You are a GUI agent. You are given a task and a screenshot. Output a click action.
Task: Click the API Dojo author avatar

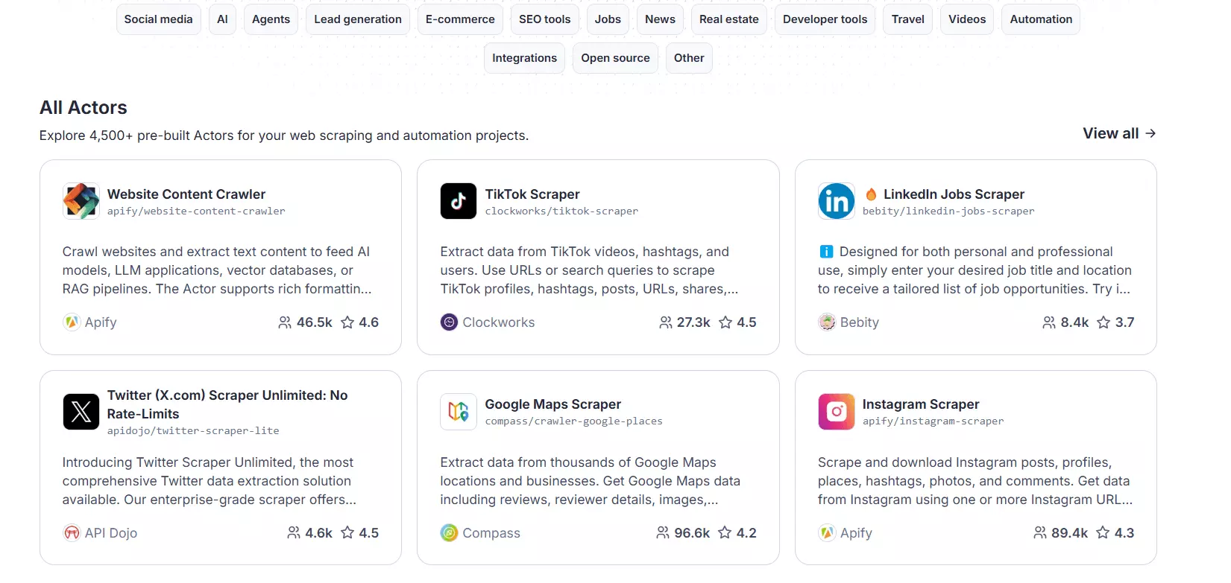click(72, 533)
